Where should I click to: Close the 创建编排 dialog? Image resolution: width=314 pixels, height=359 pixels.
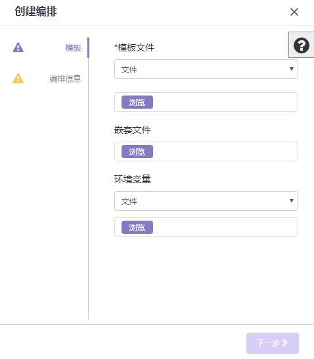pyautogui.click(x=294, y=12)
